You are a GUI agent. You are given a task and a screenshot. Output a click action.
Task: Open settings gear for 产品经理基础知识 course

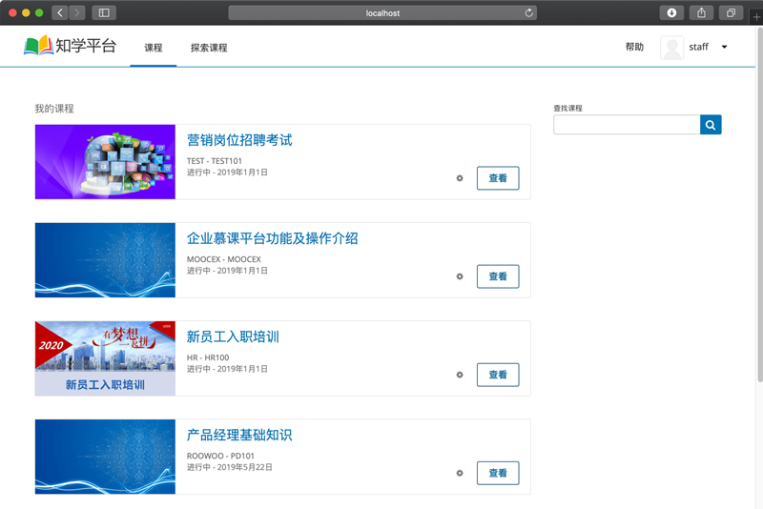[460, 473]
